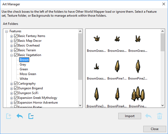This screenshot has height=134, width=168.
Task: Disable the Dungeon SciFi checkbox
Action: [16, 93]
